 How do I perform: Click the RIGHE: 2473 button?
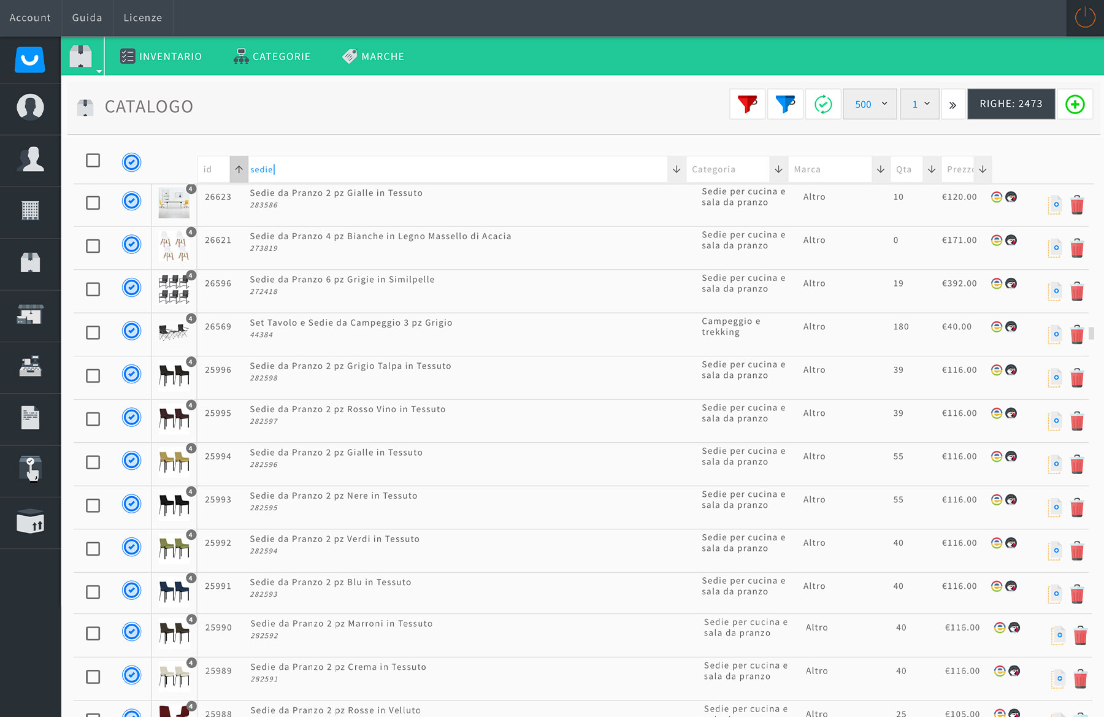1011,104
